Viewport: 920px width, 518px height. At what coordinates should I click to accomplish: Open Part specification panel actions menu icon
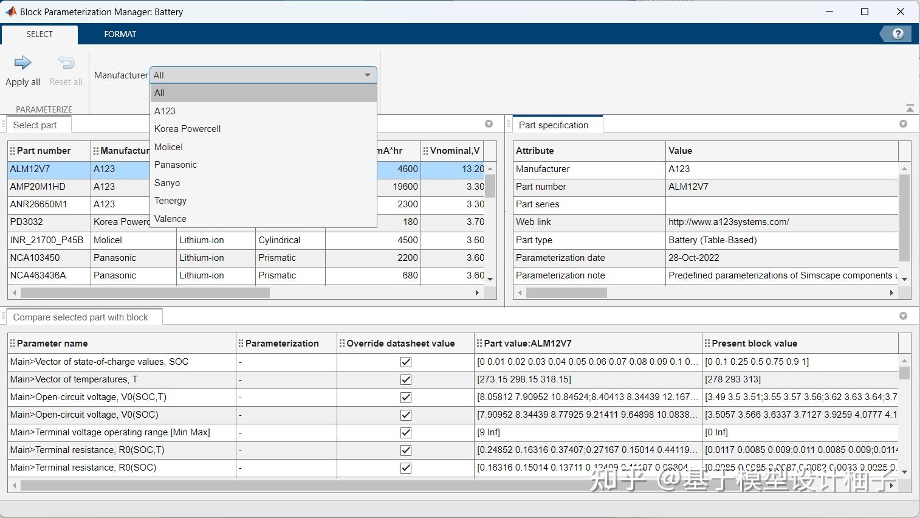[x=903, y=124]
